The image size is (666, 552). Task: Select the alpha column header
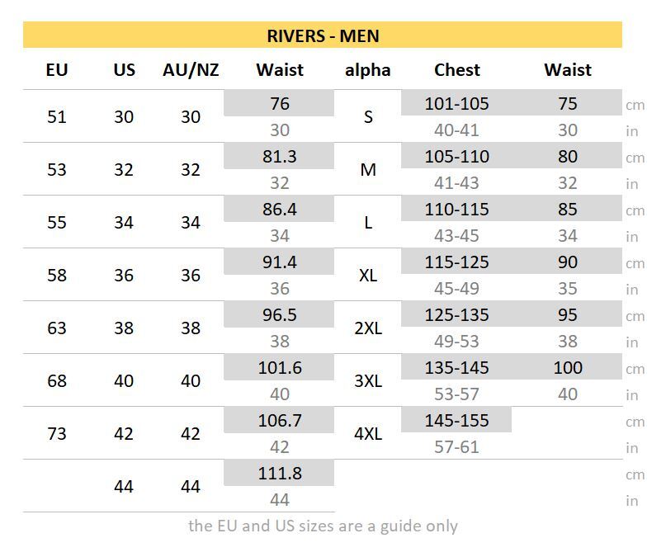tap(367, 70)
